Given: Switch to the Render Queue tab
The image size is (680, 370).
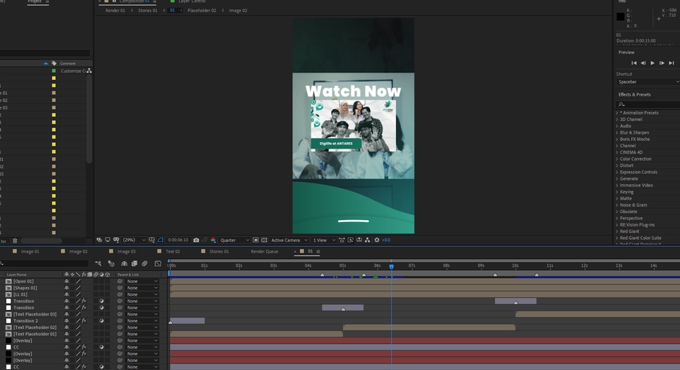Looking at the screenshot, I should pyautogui.click(x=264, y=251).
